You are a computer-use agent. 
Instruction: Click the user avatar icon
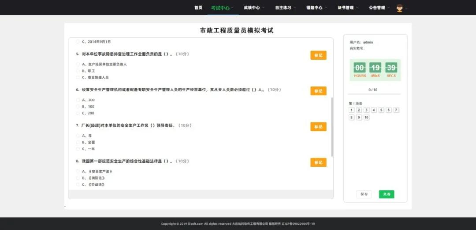(400, 8)
